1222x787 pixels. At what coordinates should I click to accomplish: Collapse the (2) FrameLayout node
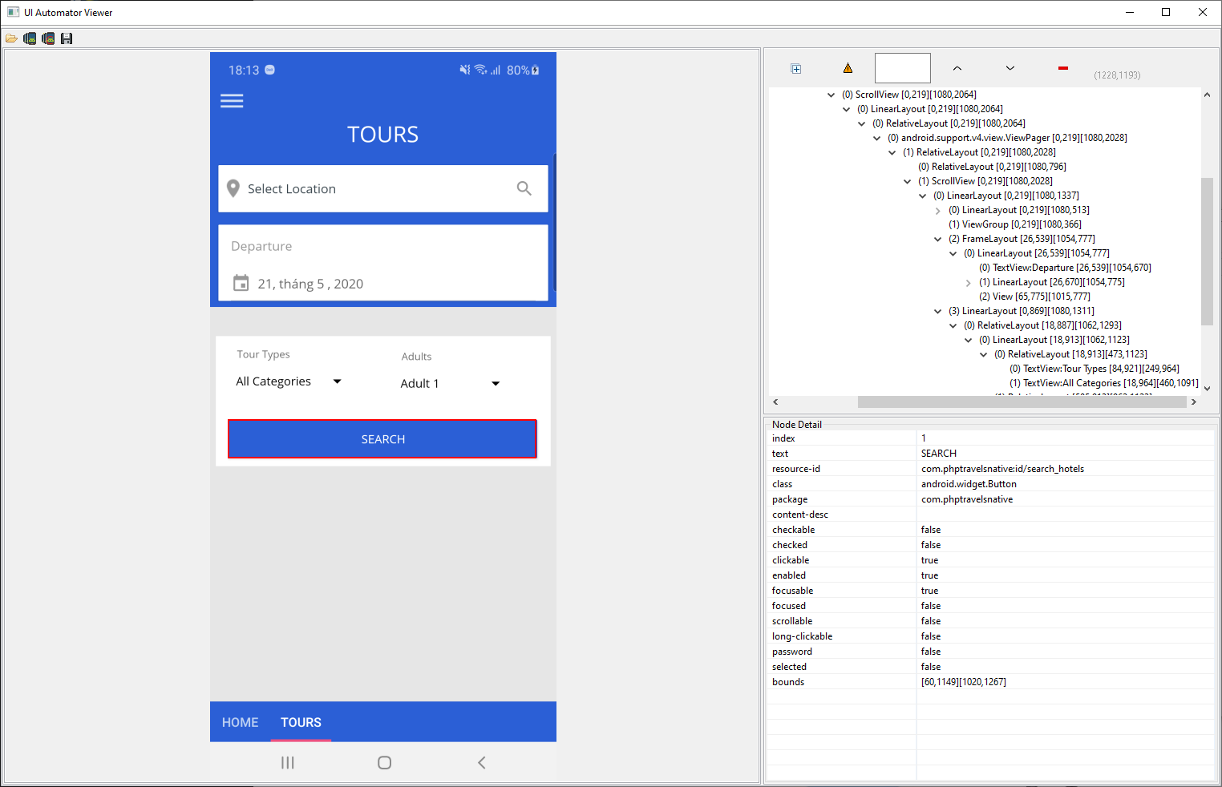coord(938,239)
